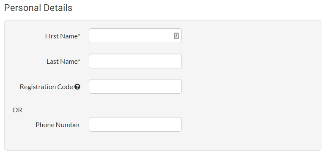Select the Registration Code input field
The width and height of the screenshot is (329, 152).
tap(135, 87)
